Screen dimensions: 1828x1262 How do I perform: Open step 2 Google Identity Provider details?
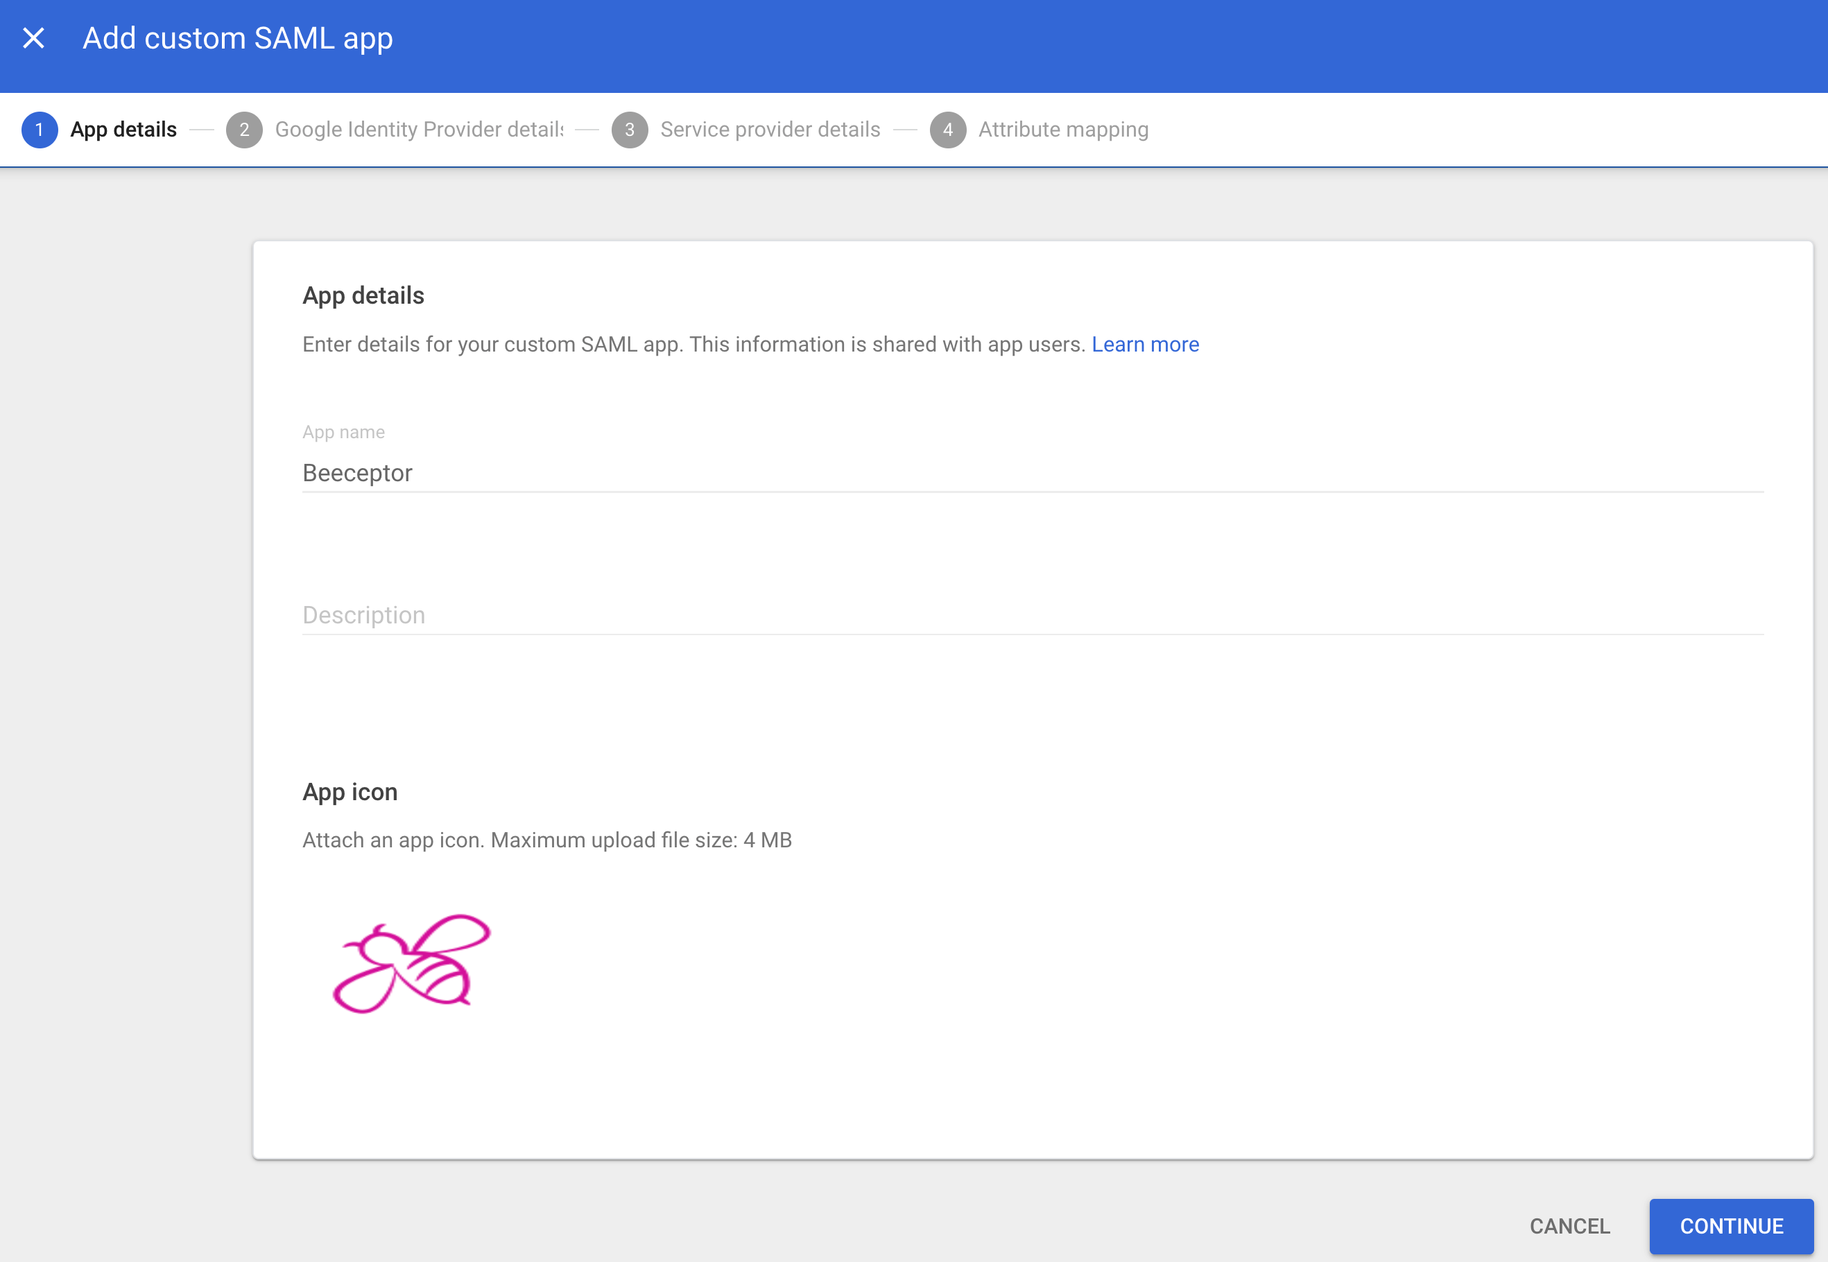coord(418,129)
